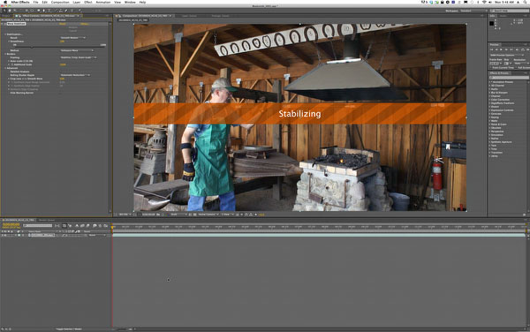Switch to the Audio panel tab
This screenshot has height=332, width=530.
pos(503,16)
